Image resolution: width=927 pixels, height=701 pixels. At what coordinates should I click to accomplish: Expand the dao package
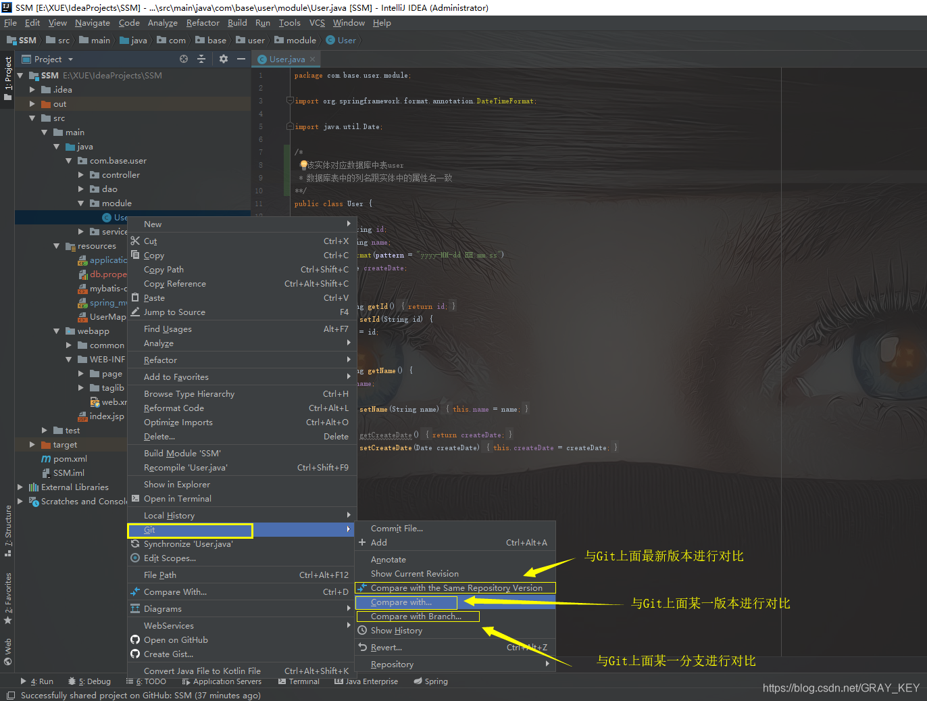pyautogui.click(x=81, y=189)
